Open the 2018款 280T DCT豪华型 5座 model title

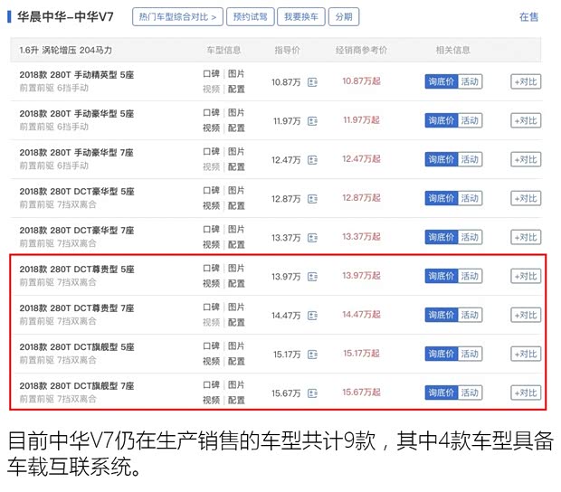pyautogui.click(x=77, y=192)
